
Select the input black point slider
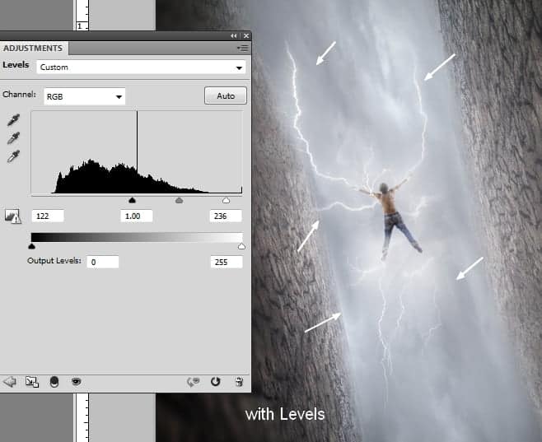click(x=132, y=200)
